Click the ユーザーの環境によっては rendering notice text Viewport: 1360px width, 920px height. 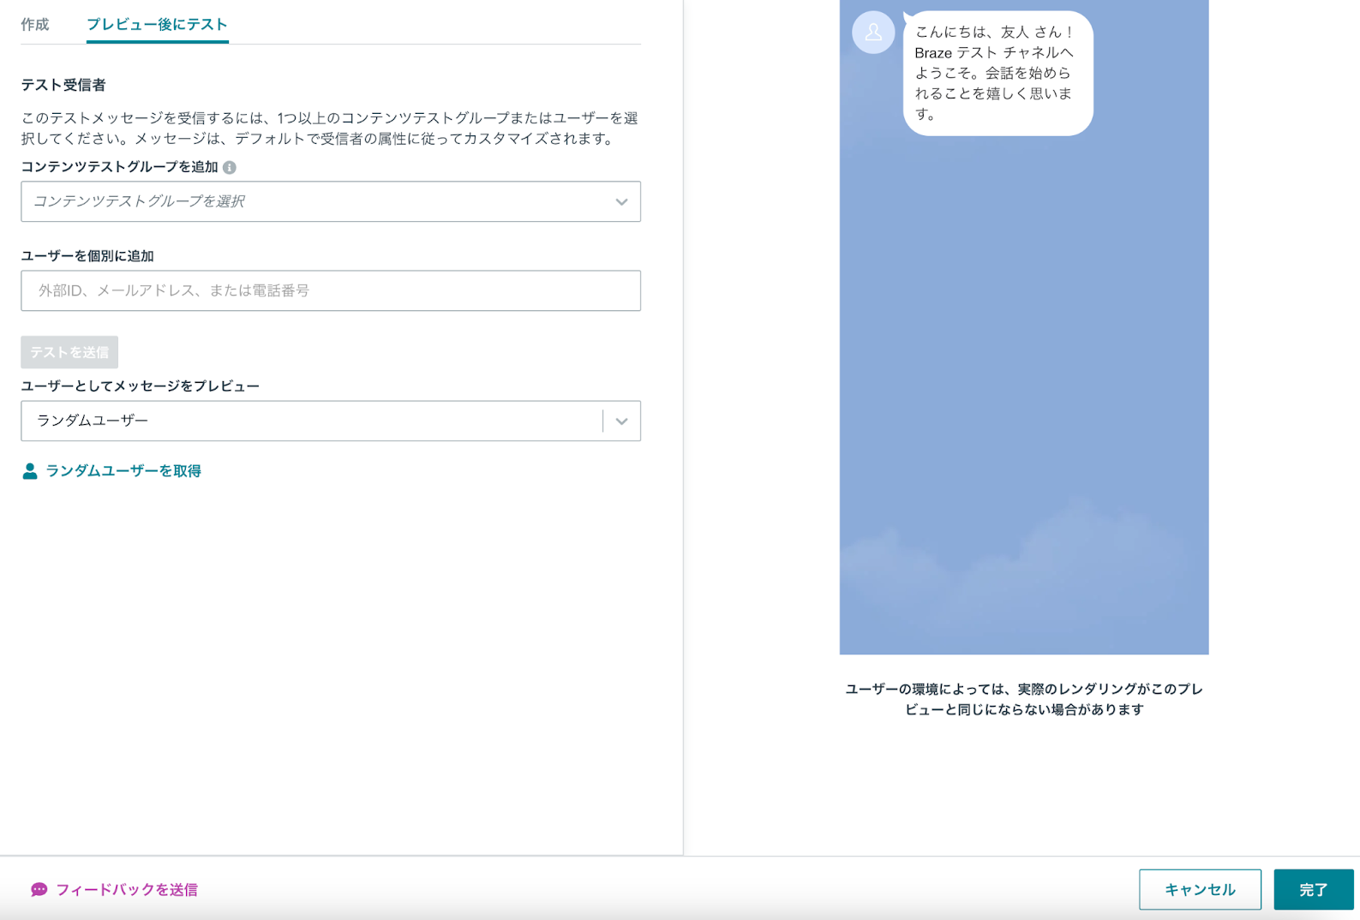coord(1024,699)
